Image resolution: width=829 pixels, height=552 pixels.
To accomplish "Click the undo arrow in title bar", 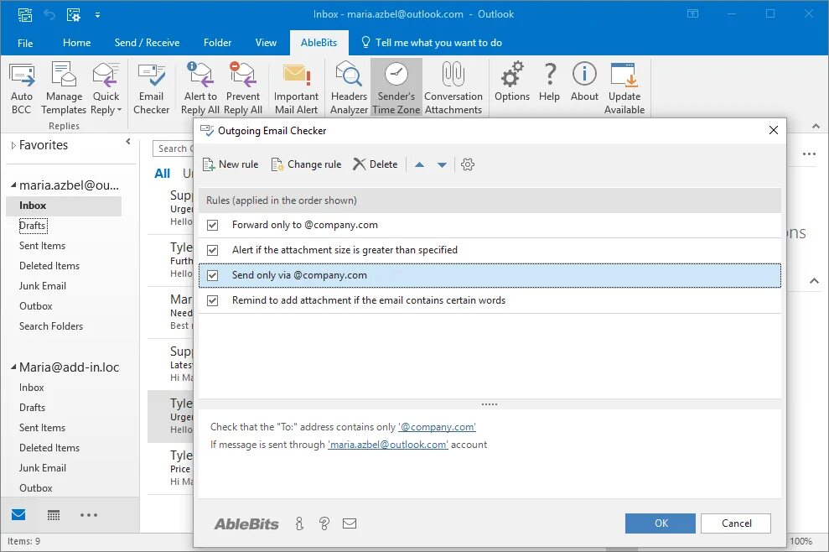I will tap(49, 15).
